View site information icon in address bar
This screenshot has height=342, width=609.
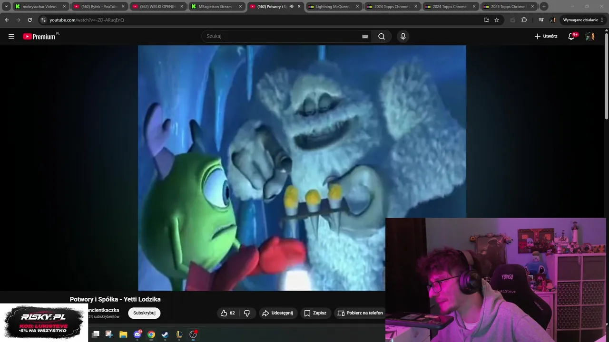(43, 20)
